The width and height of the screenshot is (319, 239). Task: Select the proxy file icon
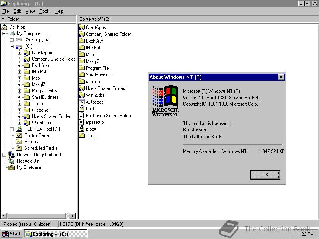[x=82, y=129]
